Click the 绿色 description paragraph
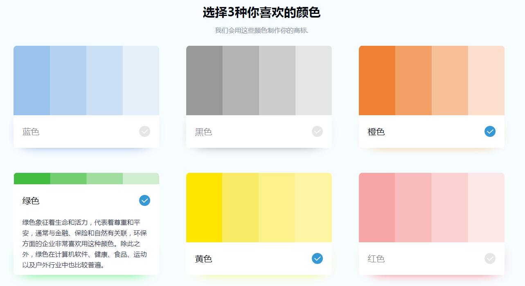 pos(85,244)
